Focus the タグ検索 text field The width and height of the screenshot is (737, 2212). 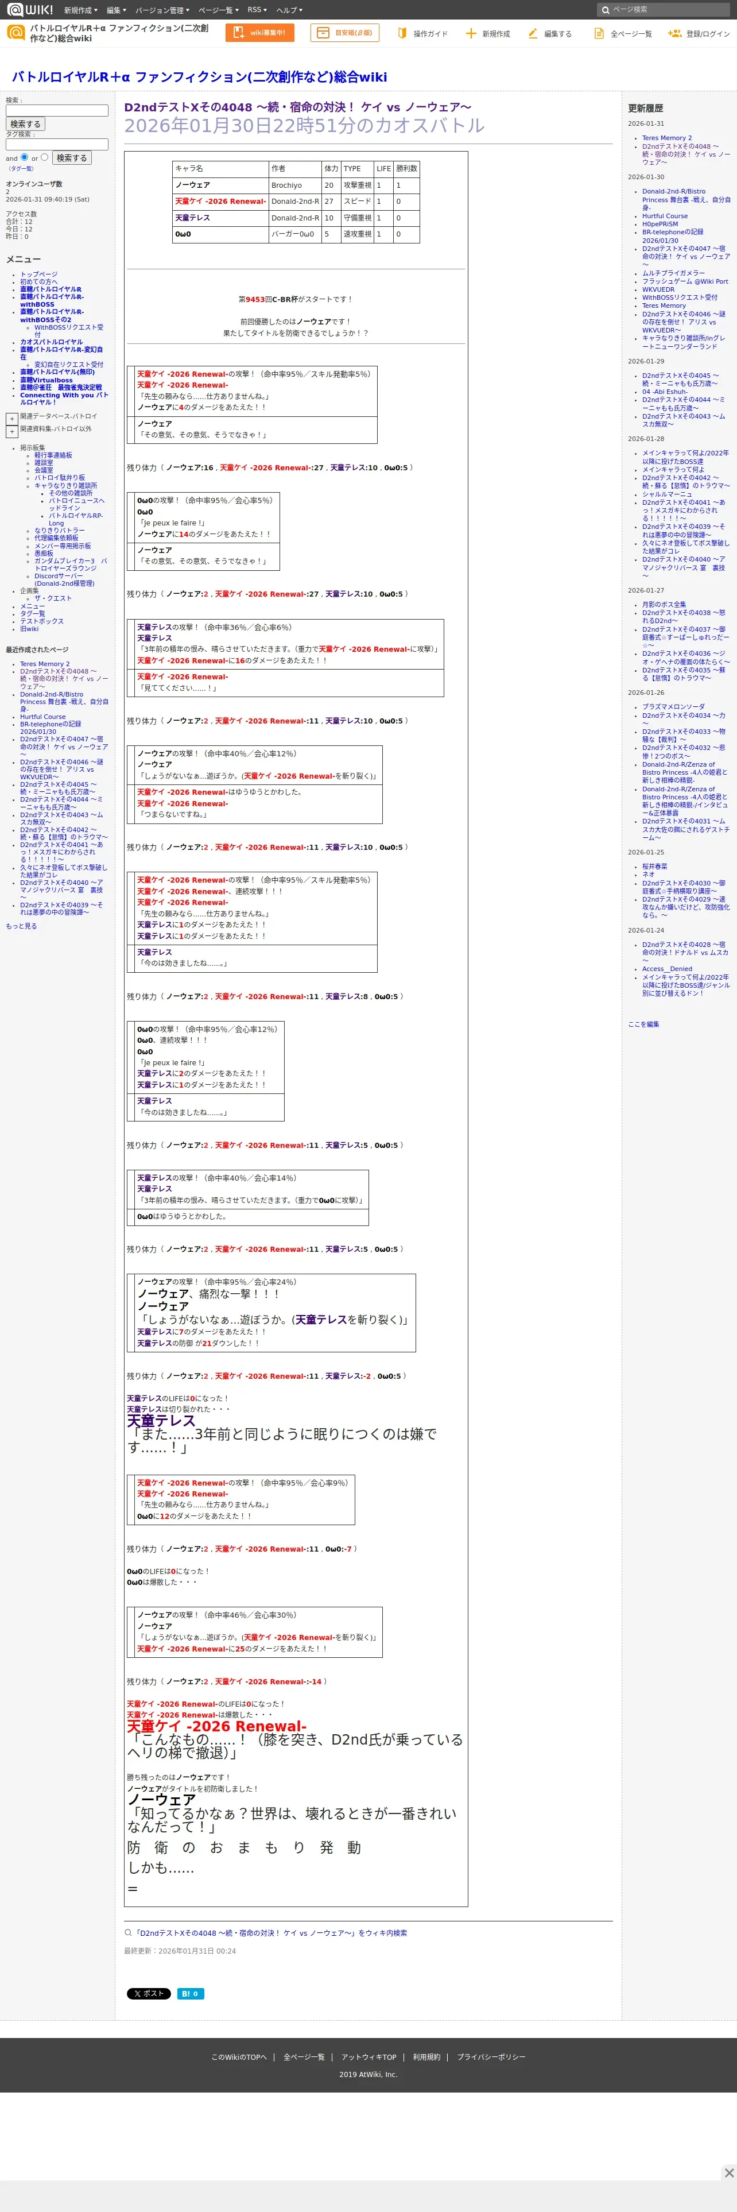click(x=57, y=144)
